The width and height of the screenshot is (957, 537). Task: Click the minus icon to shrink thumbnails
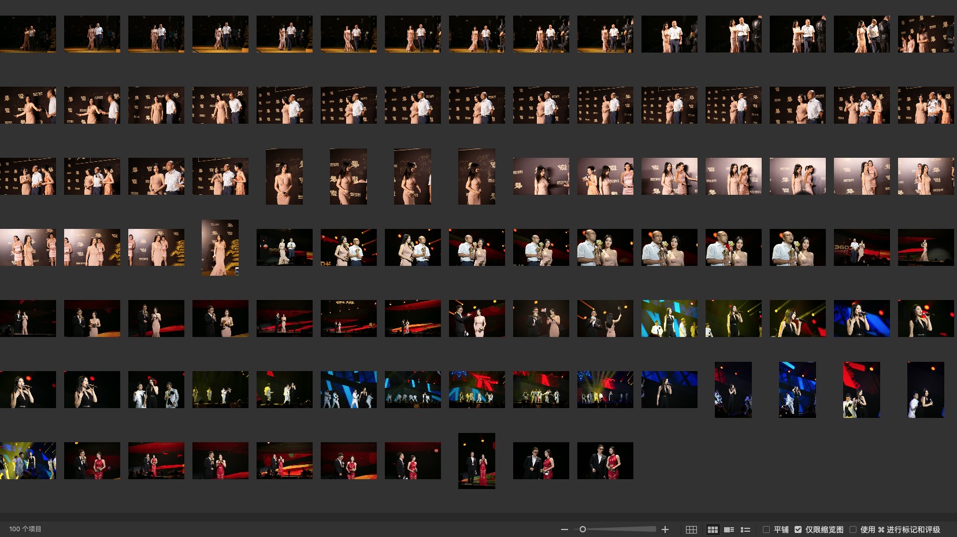564,529
